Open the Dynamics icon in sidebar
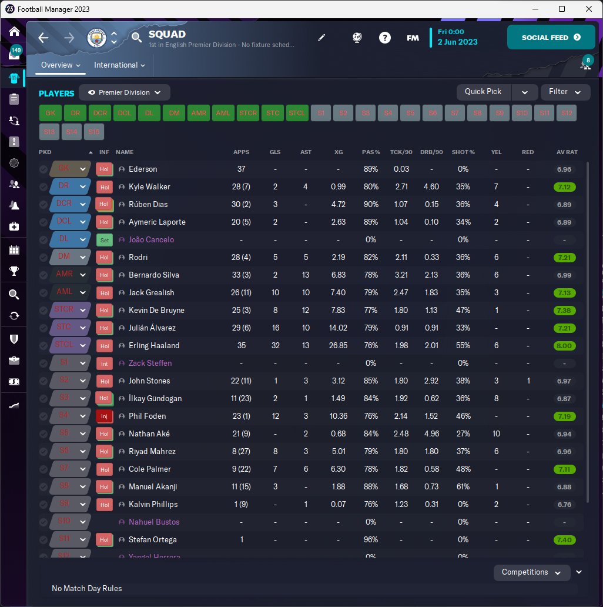The image size is (603, 607). [x=14, y=121]
